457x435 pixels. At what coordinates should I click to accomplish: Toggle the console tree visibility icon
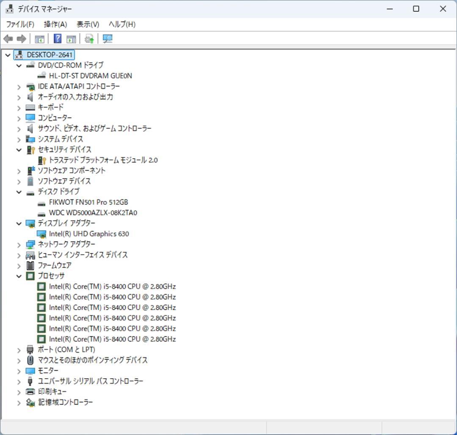coord(39,39)
